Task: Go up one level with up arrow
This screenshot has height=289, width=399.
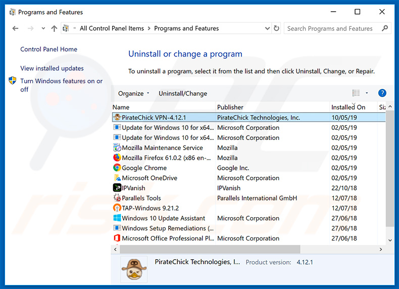Action: [x=54, y=28]
